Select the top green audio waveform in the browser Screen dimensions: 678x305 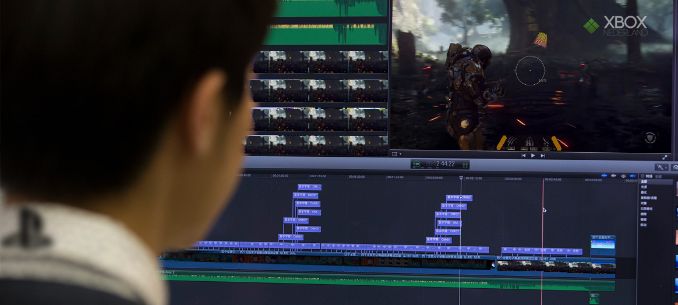pyautogui.click(x=331, y=8)
